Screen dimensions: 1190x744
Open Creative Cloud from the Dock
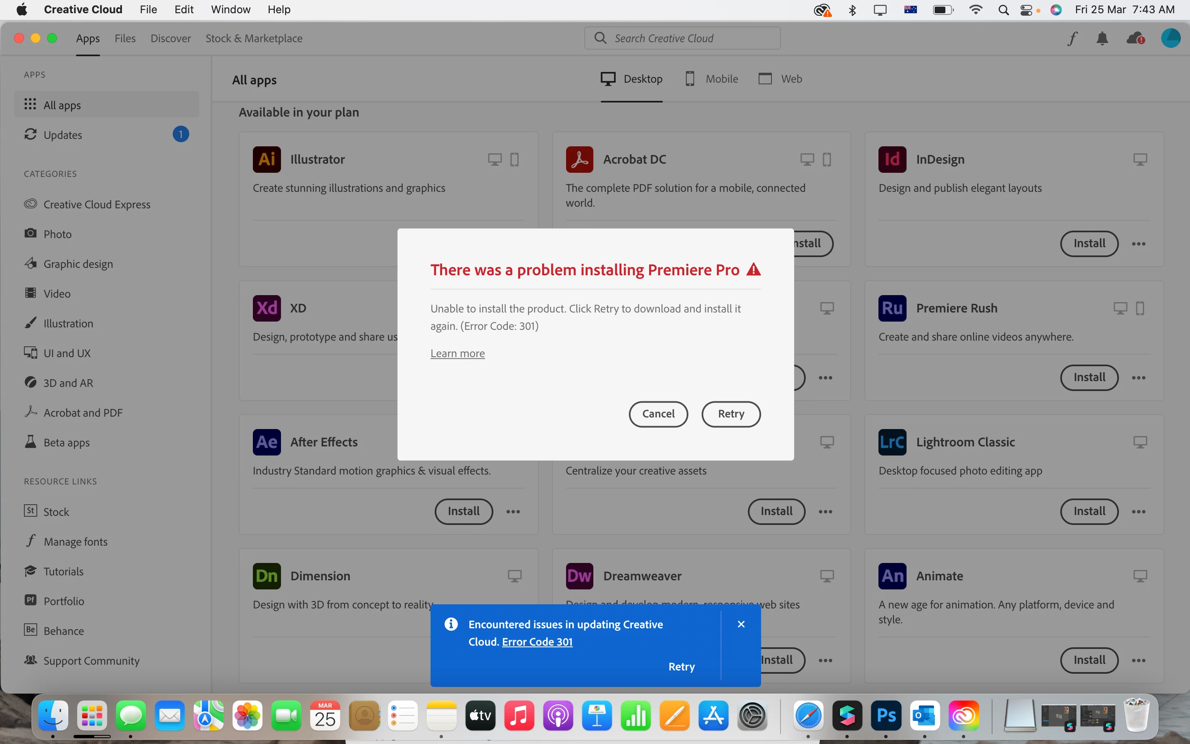(963, 715)
